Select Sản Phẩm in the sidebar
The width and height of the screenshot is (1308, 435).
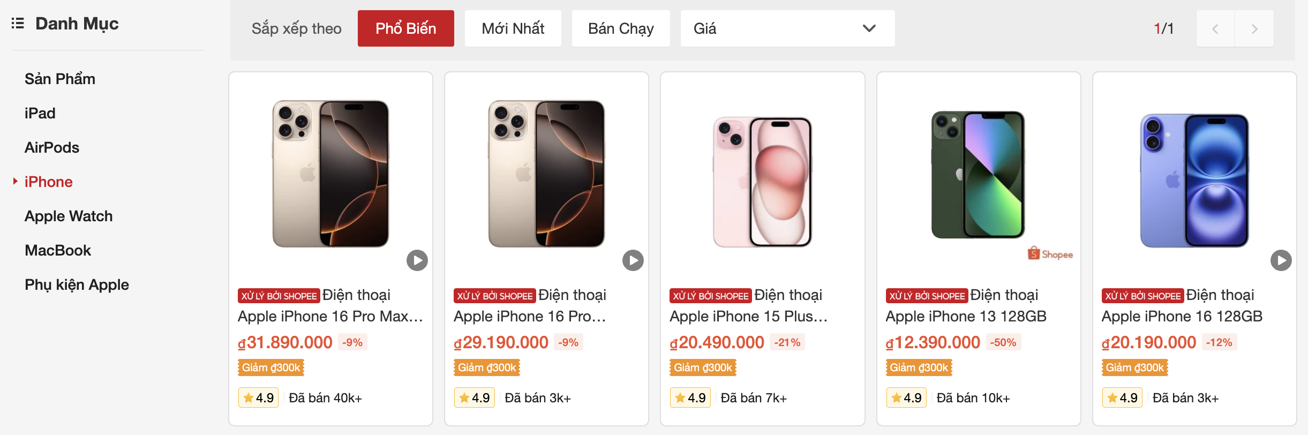pos(59,79)
